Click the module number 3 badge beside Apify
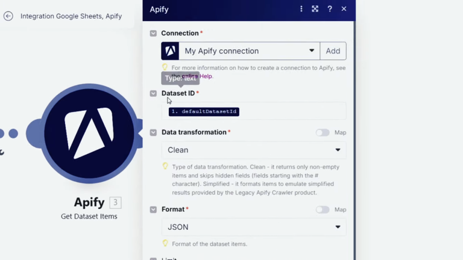The width and height of the screenshot is (463, 260). click(x=115, y=202)
